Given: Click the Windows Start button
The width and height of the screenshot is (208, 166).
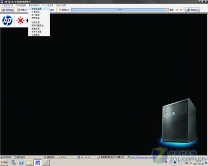Looking at the screenshot, I should 4,162.
